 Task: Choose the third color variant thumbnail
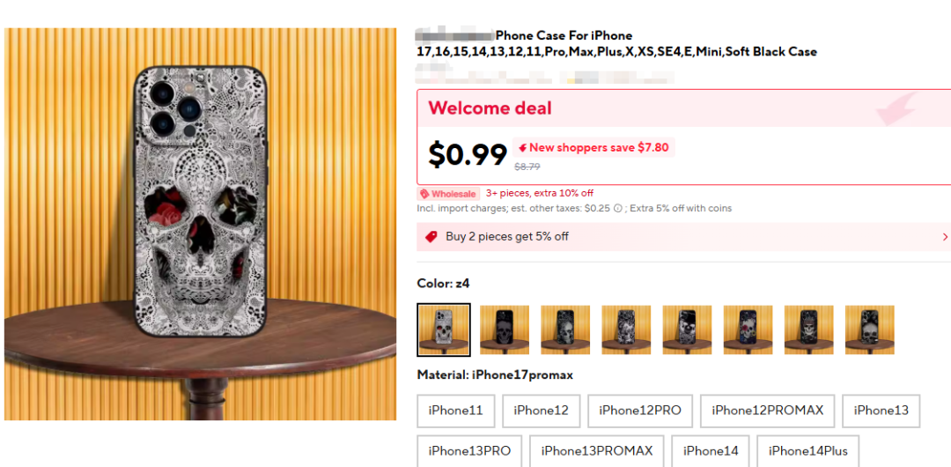565,330
